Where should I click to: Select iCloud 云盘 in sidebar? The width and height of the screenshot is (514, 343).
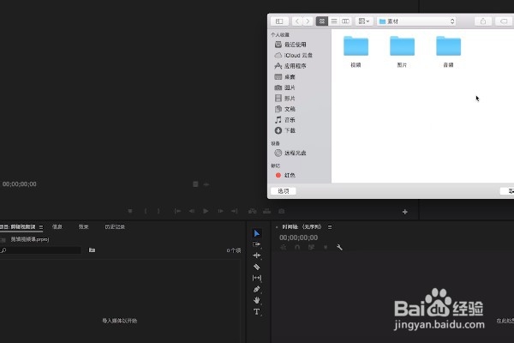[x=293, y=55]
